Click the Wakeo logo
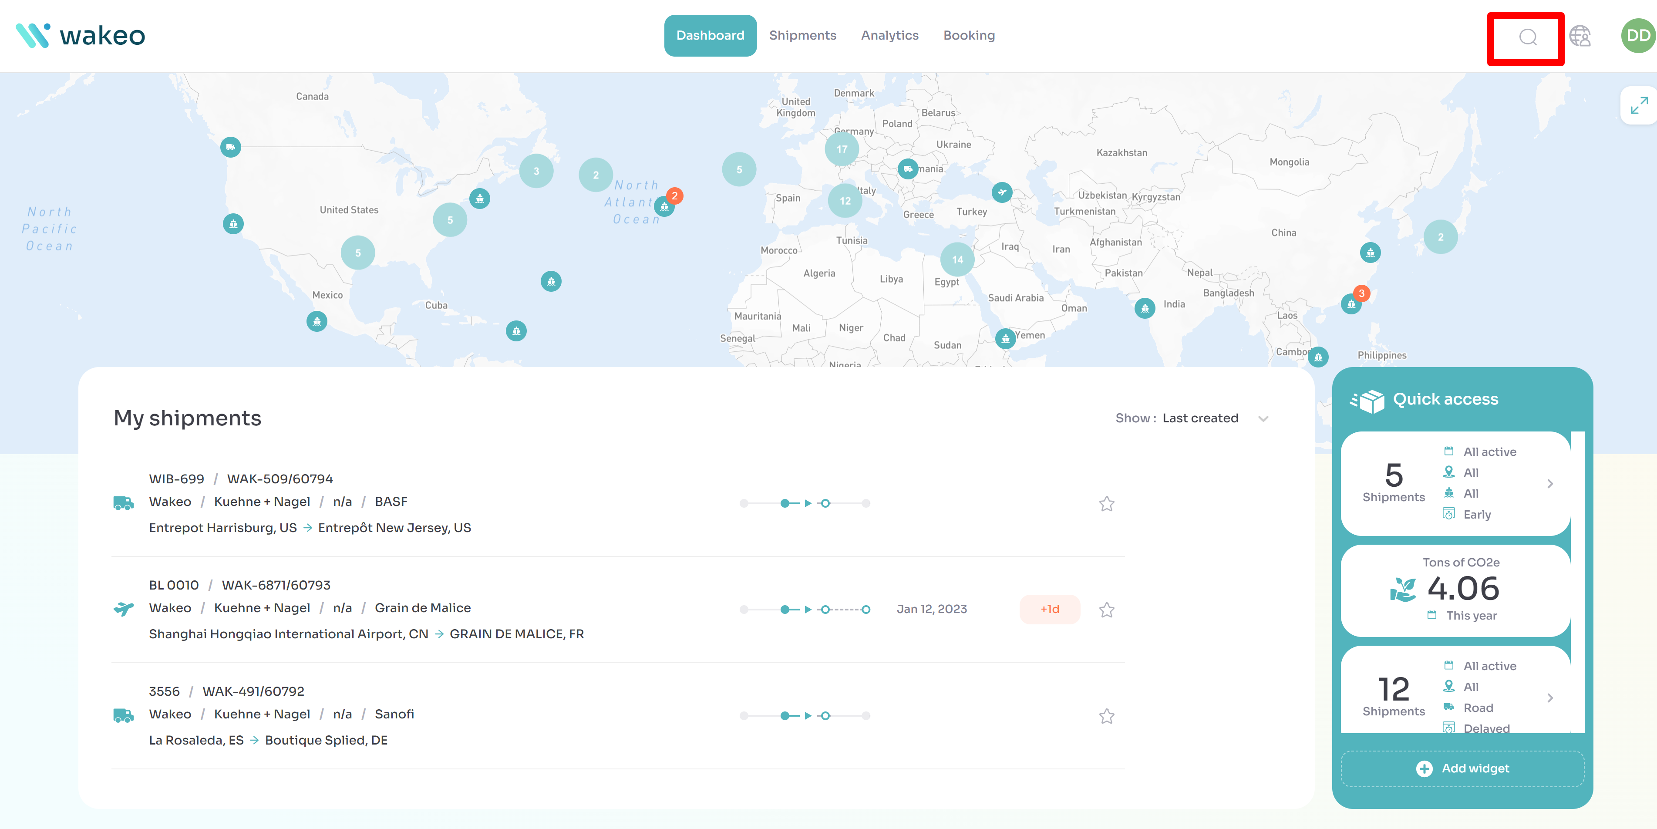 pyautogui.click(x=81, y=36)
